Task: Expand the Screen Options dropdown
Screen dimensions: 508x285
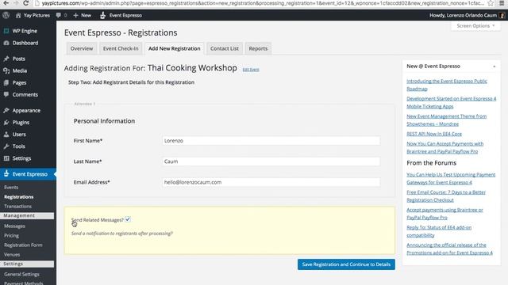Action: pos(475,26)
